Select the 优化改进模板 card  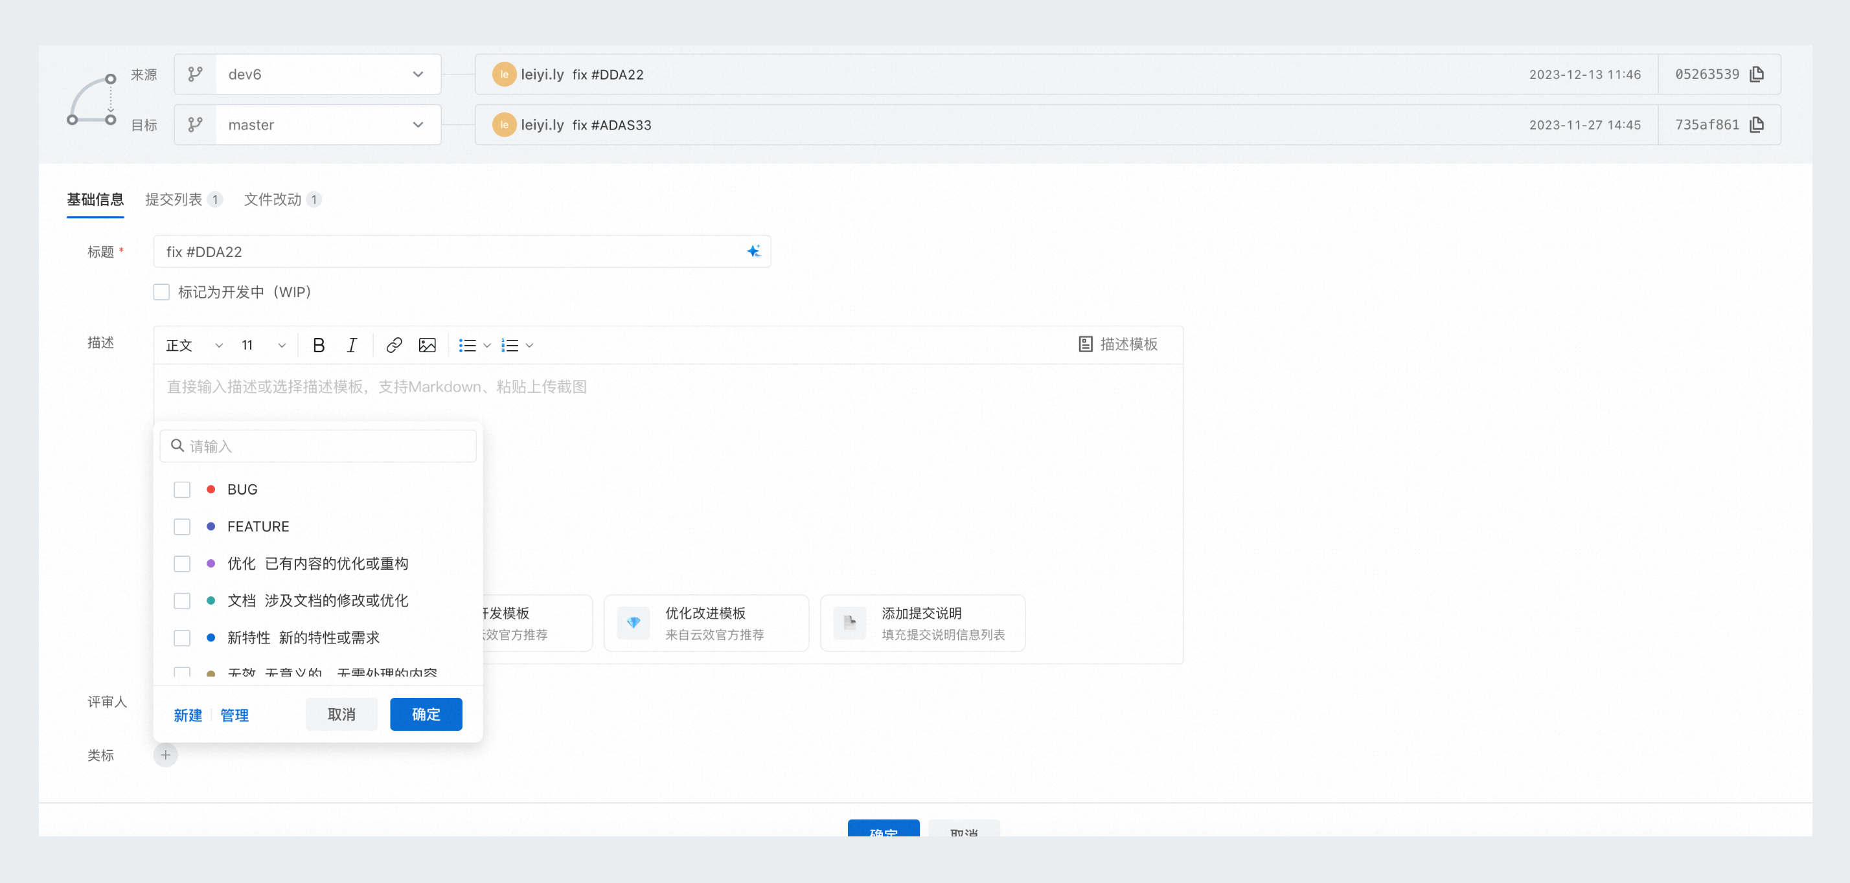click(x=706, y=622)
